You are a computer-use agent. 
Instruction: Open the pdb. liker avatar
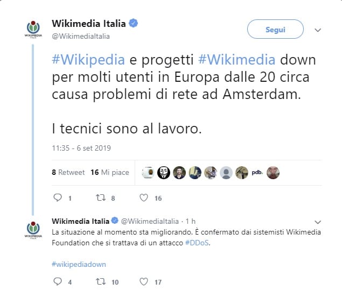tap(257, 173)
